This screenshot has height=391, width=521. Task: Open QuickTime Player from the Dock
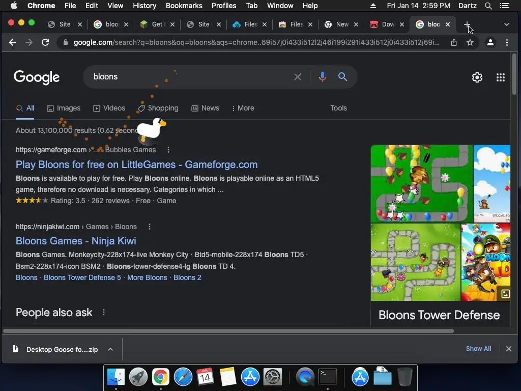(305, 377)
